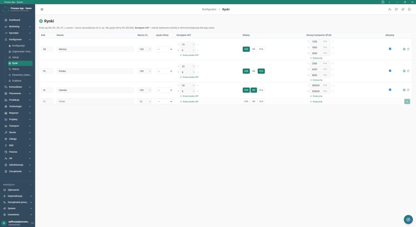Remove the 8% VAT rate for Polska
This screenshot has height=227, width=416.
(x=198, y=72)
